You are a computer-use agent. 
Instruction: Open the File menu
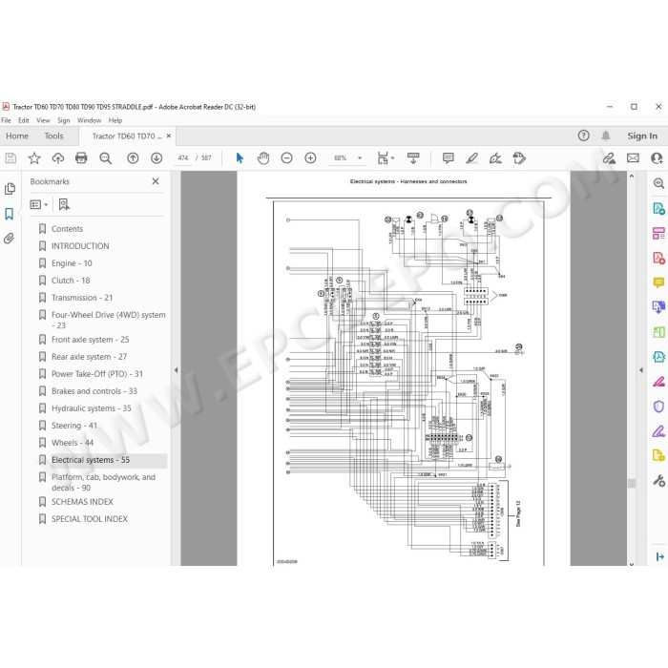(x=6, y=120)
